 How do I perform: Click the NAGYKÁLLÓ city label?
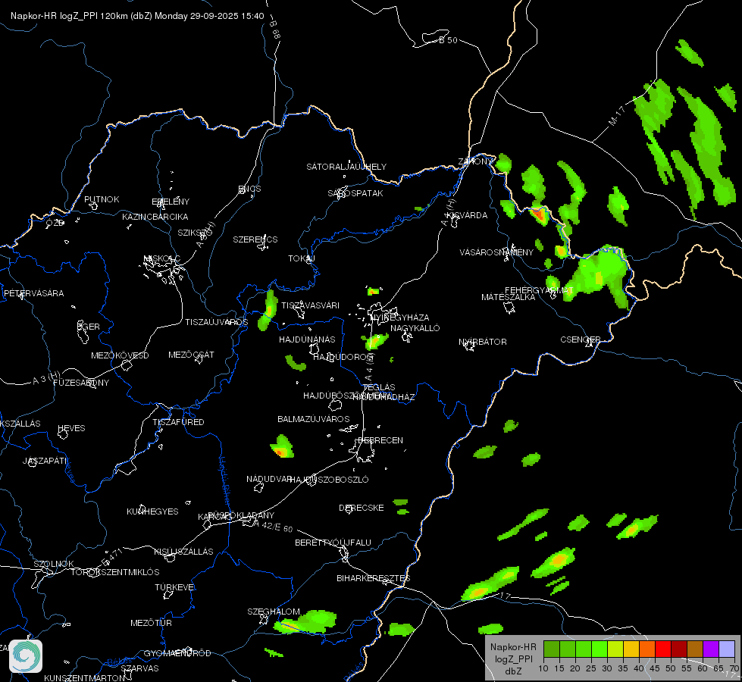tap(415, 328)
